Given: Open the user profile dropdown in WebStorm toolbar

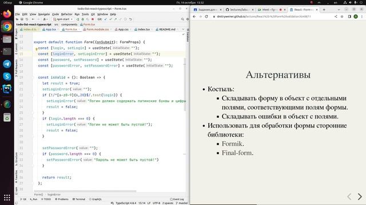Looking at the screenshot, I should pos(45,19).
